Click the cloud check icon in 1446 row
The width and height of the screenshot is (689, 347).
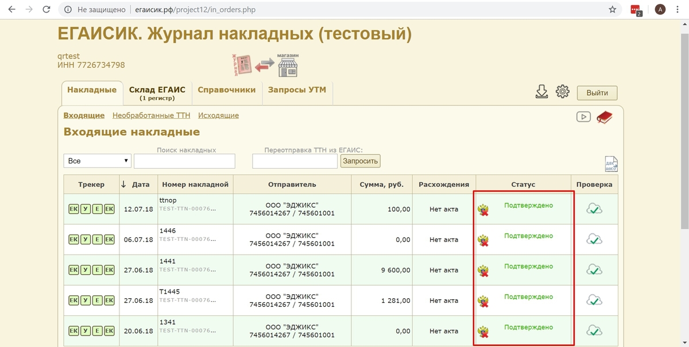(594, 239)
